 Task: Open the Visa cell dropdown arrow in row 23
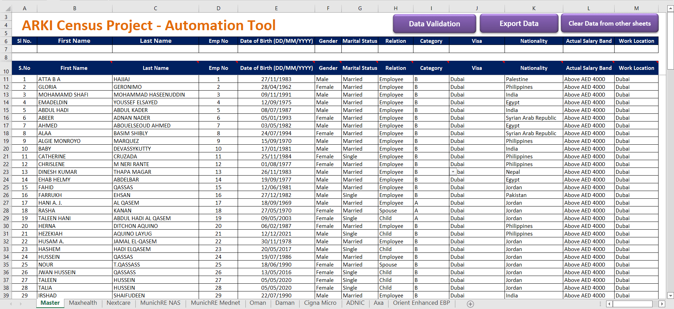pos(453,172)
